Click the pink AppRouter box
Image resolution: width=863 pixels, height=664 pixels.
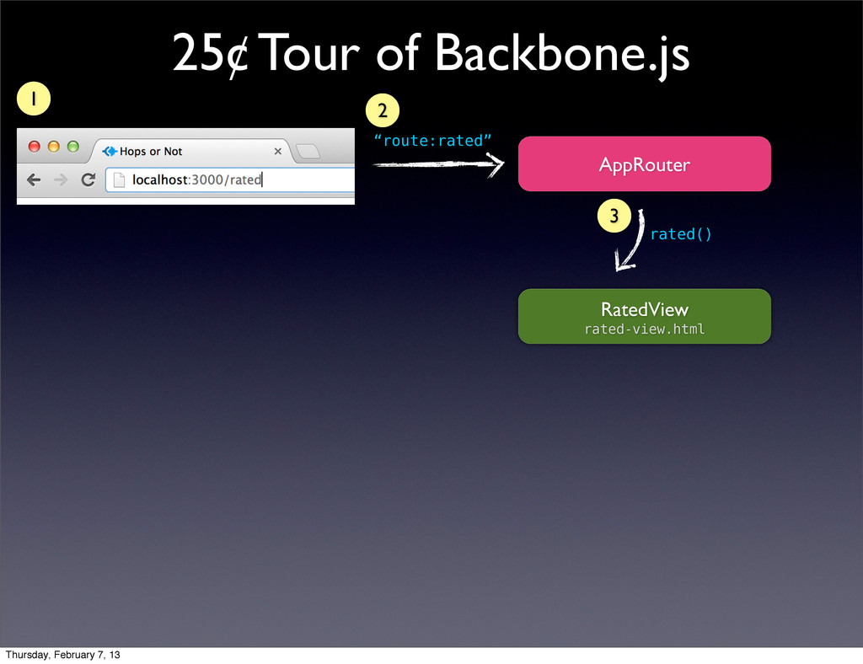[x=645, y=164]
